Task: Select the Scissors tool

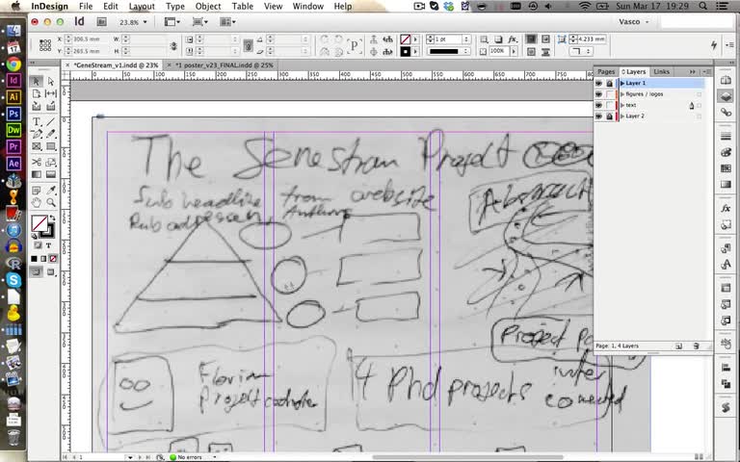Action: click(x=37, y=162)
